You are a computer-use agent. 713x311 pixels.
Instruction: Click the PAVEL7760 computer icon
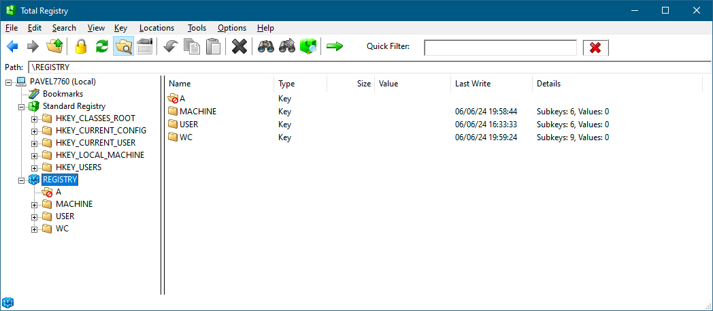coord(21,82)
